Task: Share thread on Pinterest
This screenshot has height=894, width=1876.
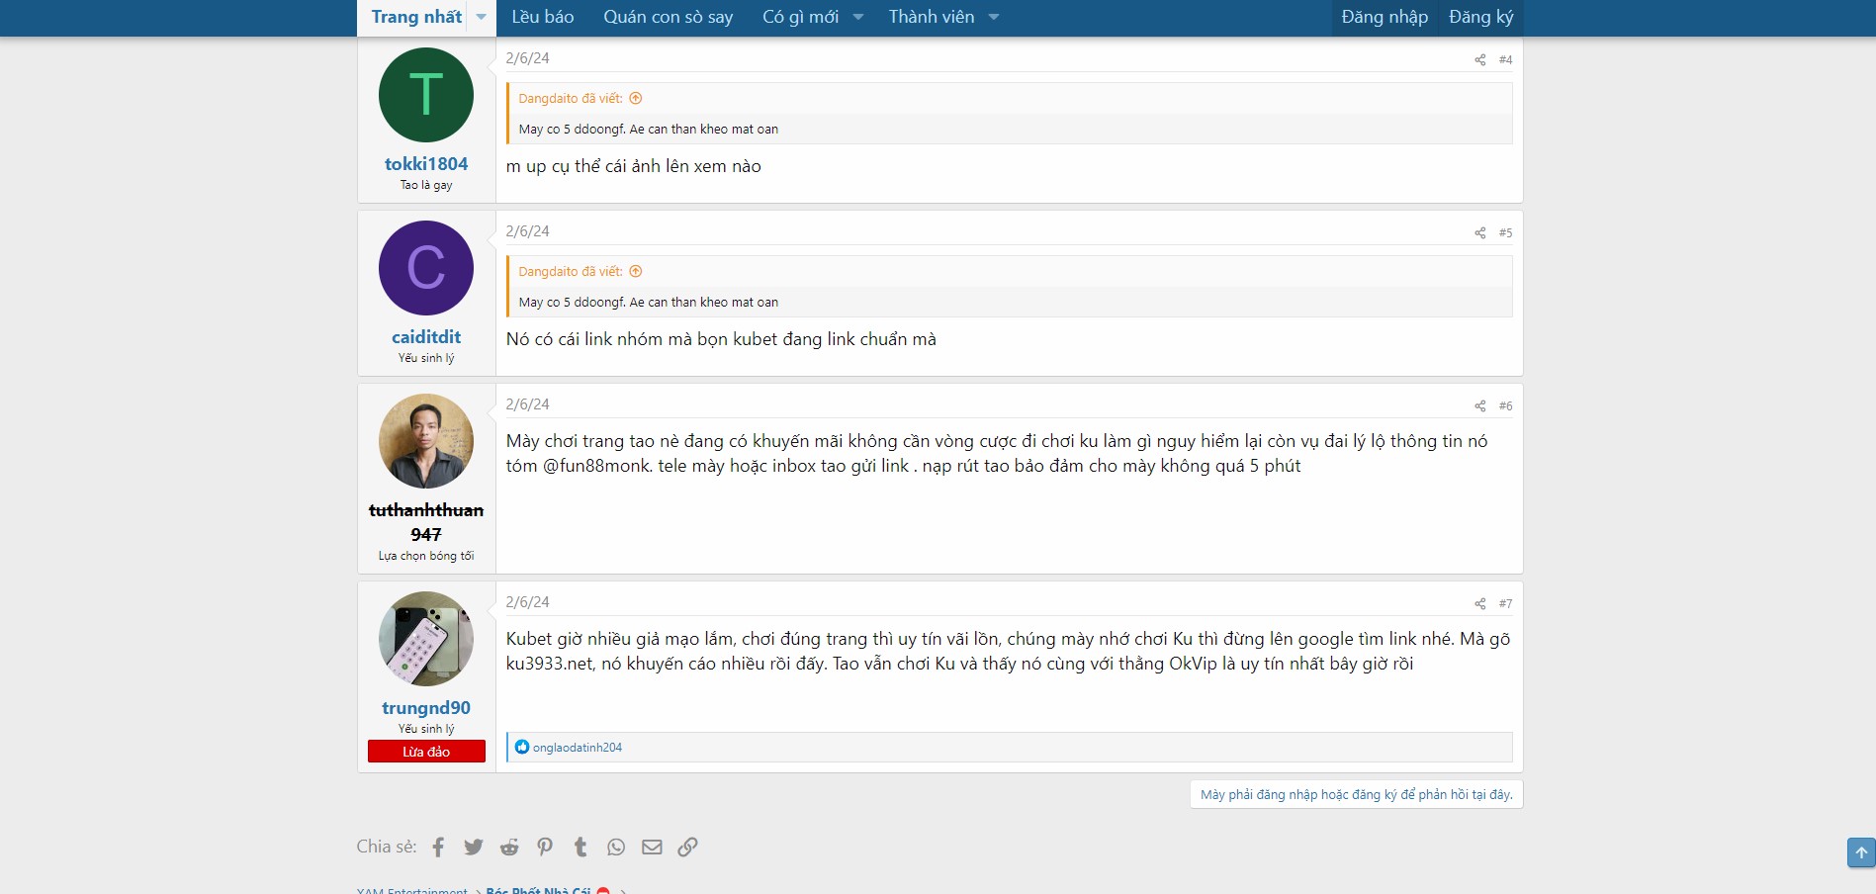Action: click(x=545, y=847)
